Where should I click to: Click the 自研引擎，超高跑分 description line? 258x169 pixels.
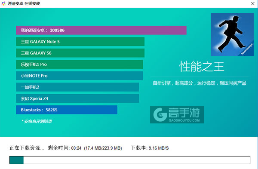pos(200,83)
